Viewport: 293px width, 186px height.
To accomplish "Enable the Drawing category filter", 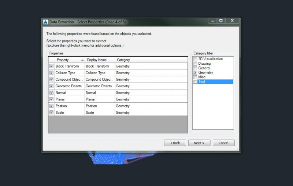I will point(195,64).
